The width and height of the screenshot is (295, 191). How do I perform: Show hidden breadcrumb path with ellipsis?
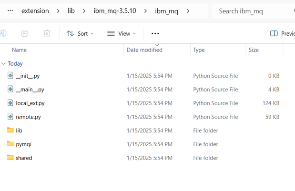click(x=10, y=11)
